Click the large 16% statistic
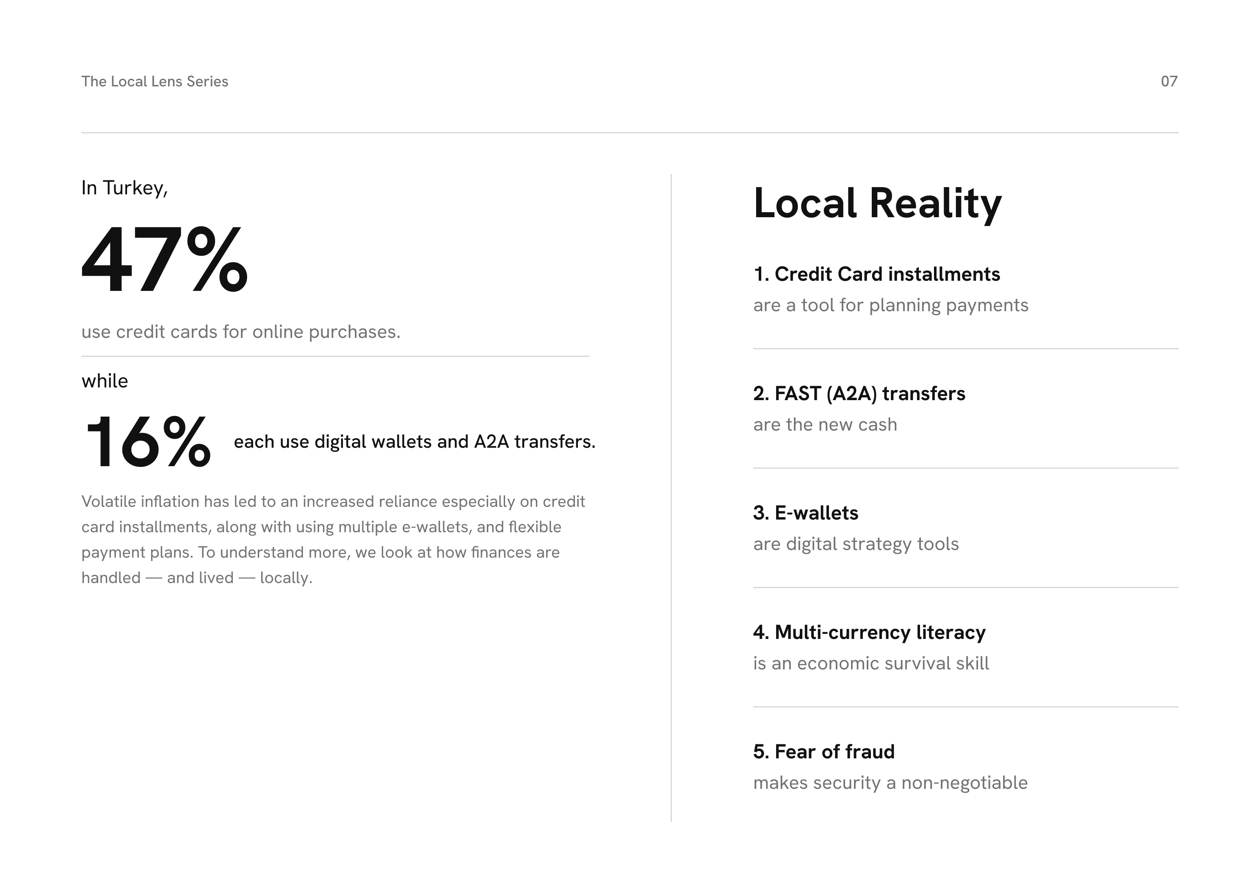The height and width of the screenshot is (893, 1260). coord(147,442)
